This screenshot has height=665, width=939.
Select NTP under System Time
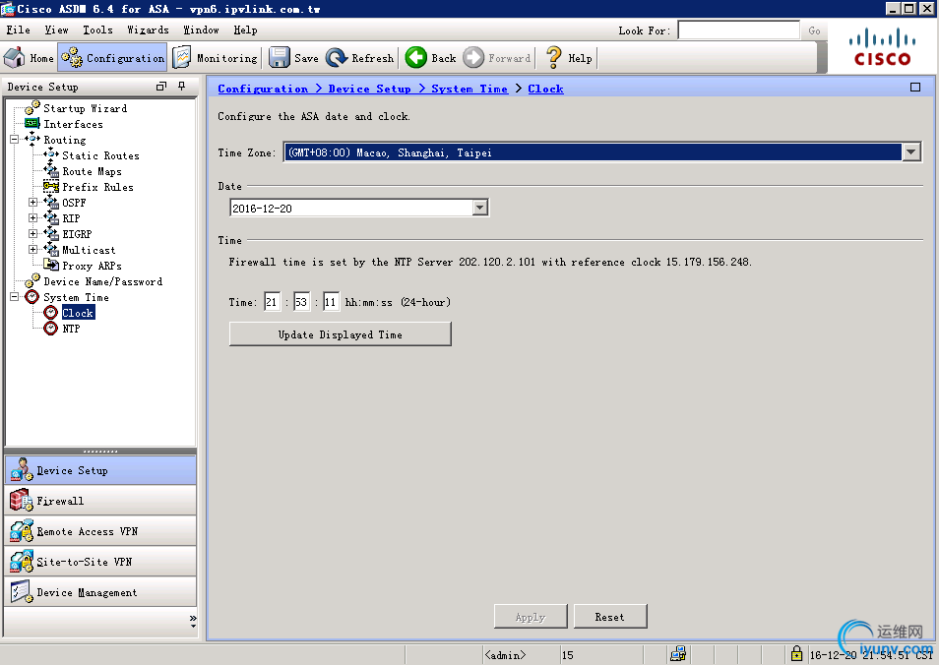[71, 329]
